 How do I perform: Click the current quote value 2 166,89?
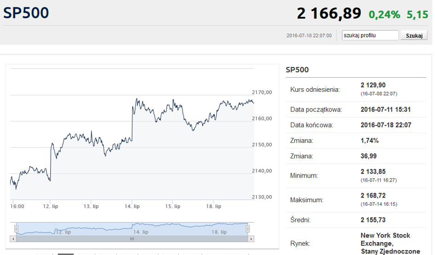click(x=329, y=13)
